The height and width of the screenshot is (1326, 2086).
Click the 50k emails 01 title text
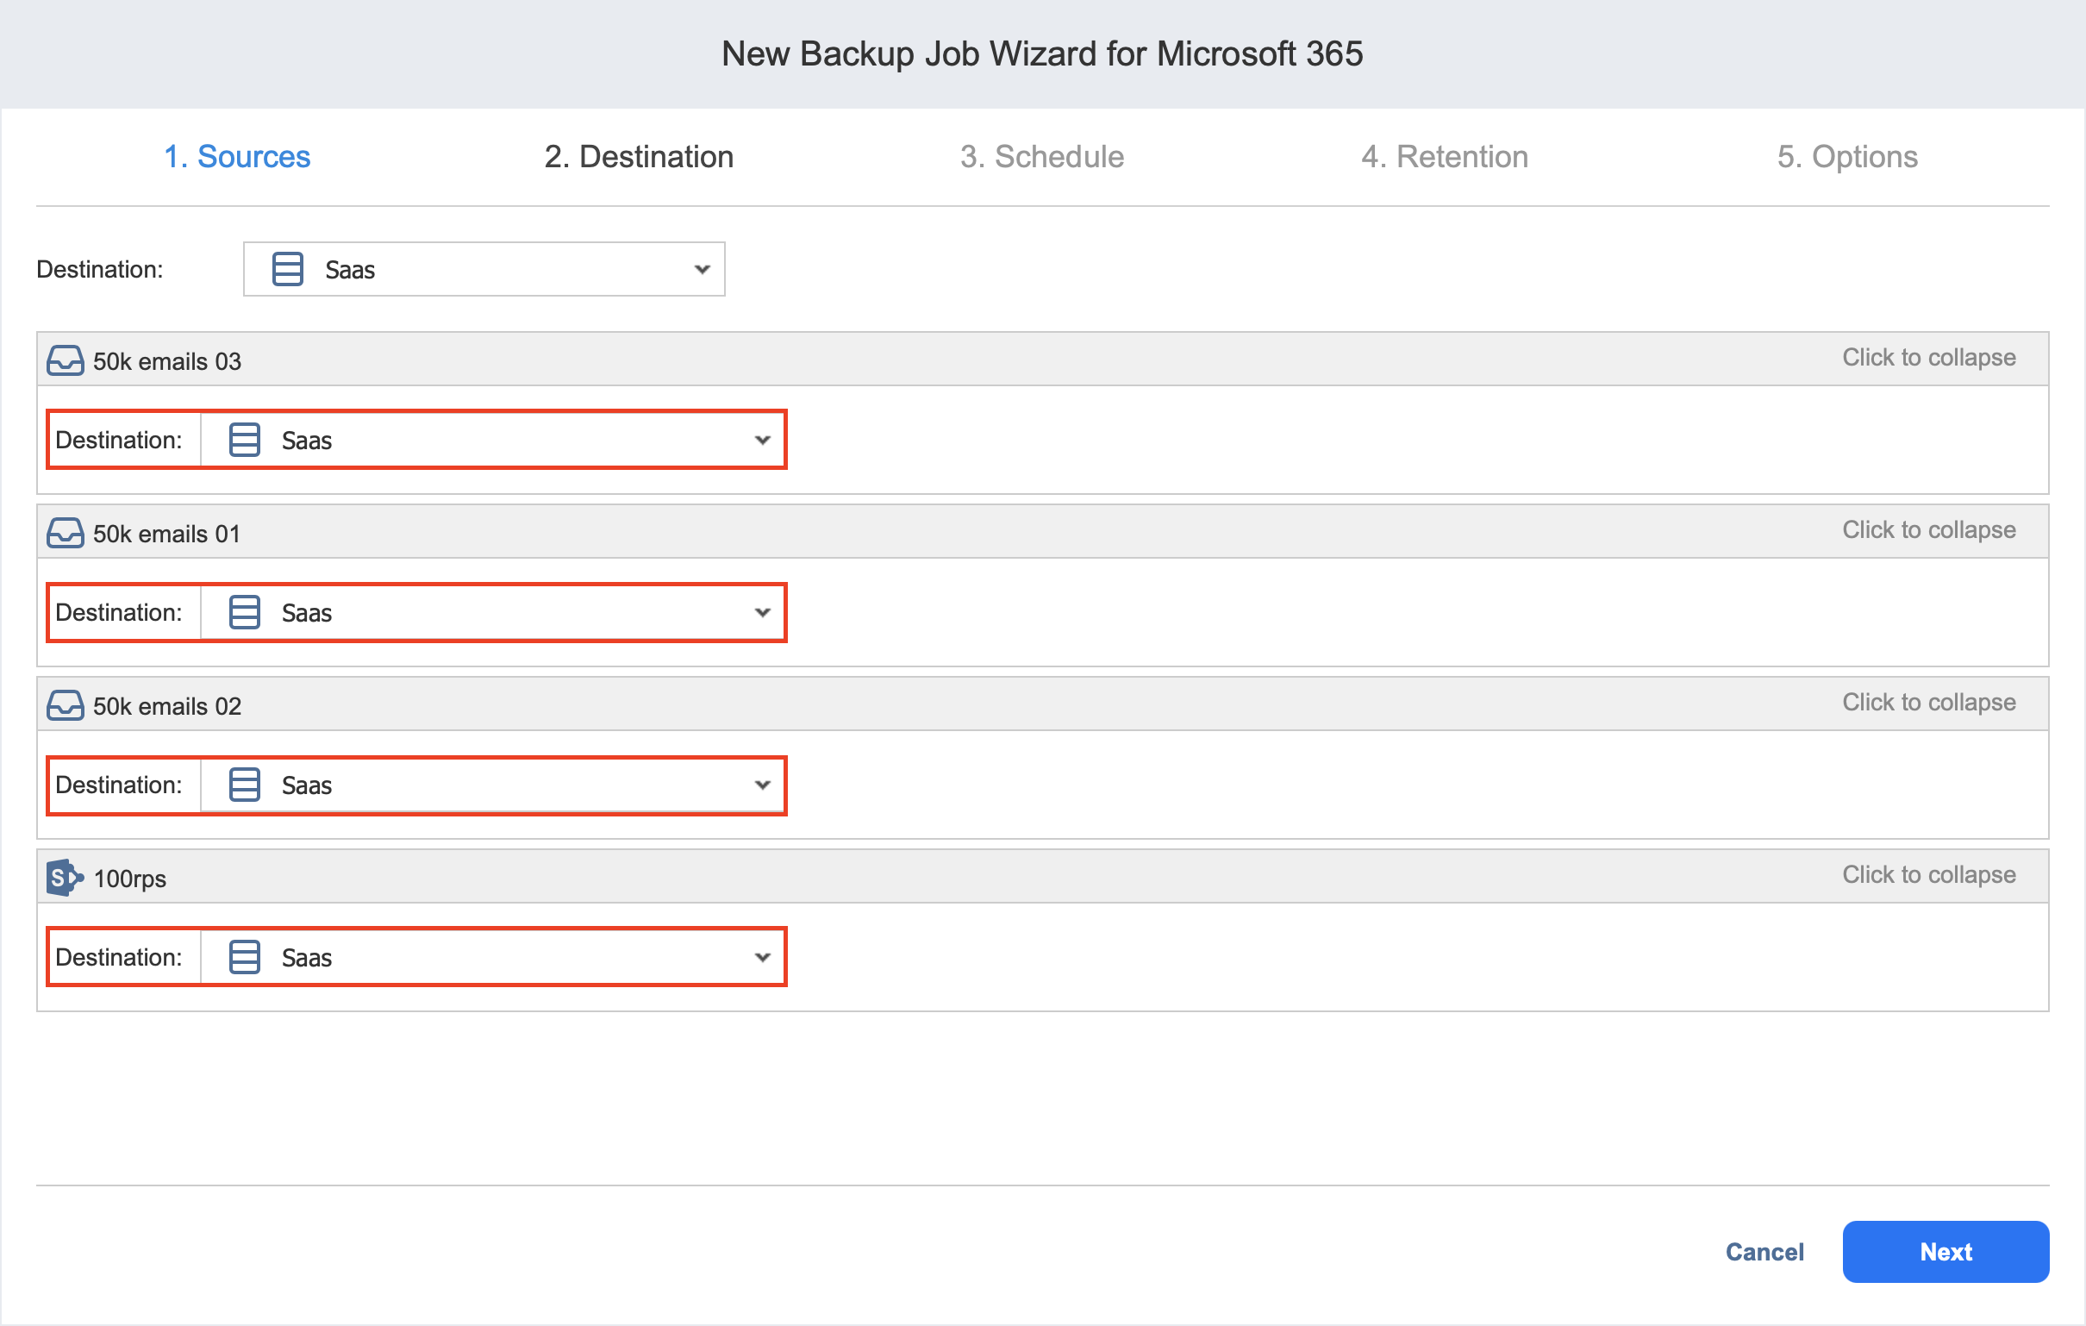(x=167, y=534)
